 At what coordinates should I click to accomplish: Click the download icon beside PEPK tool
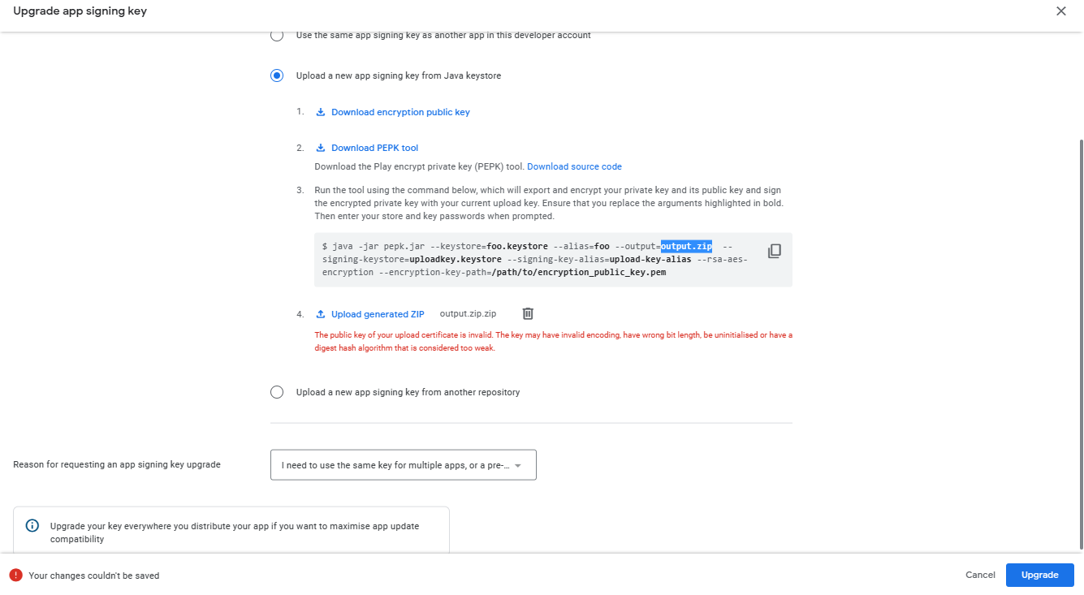(x=321, y=148)
